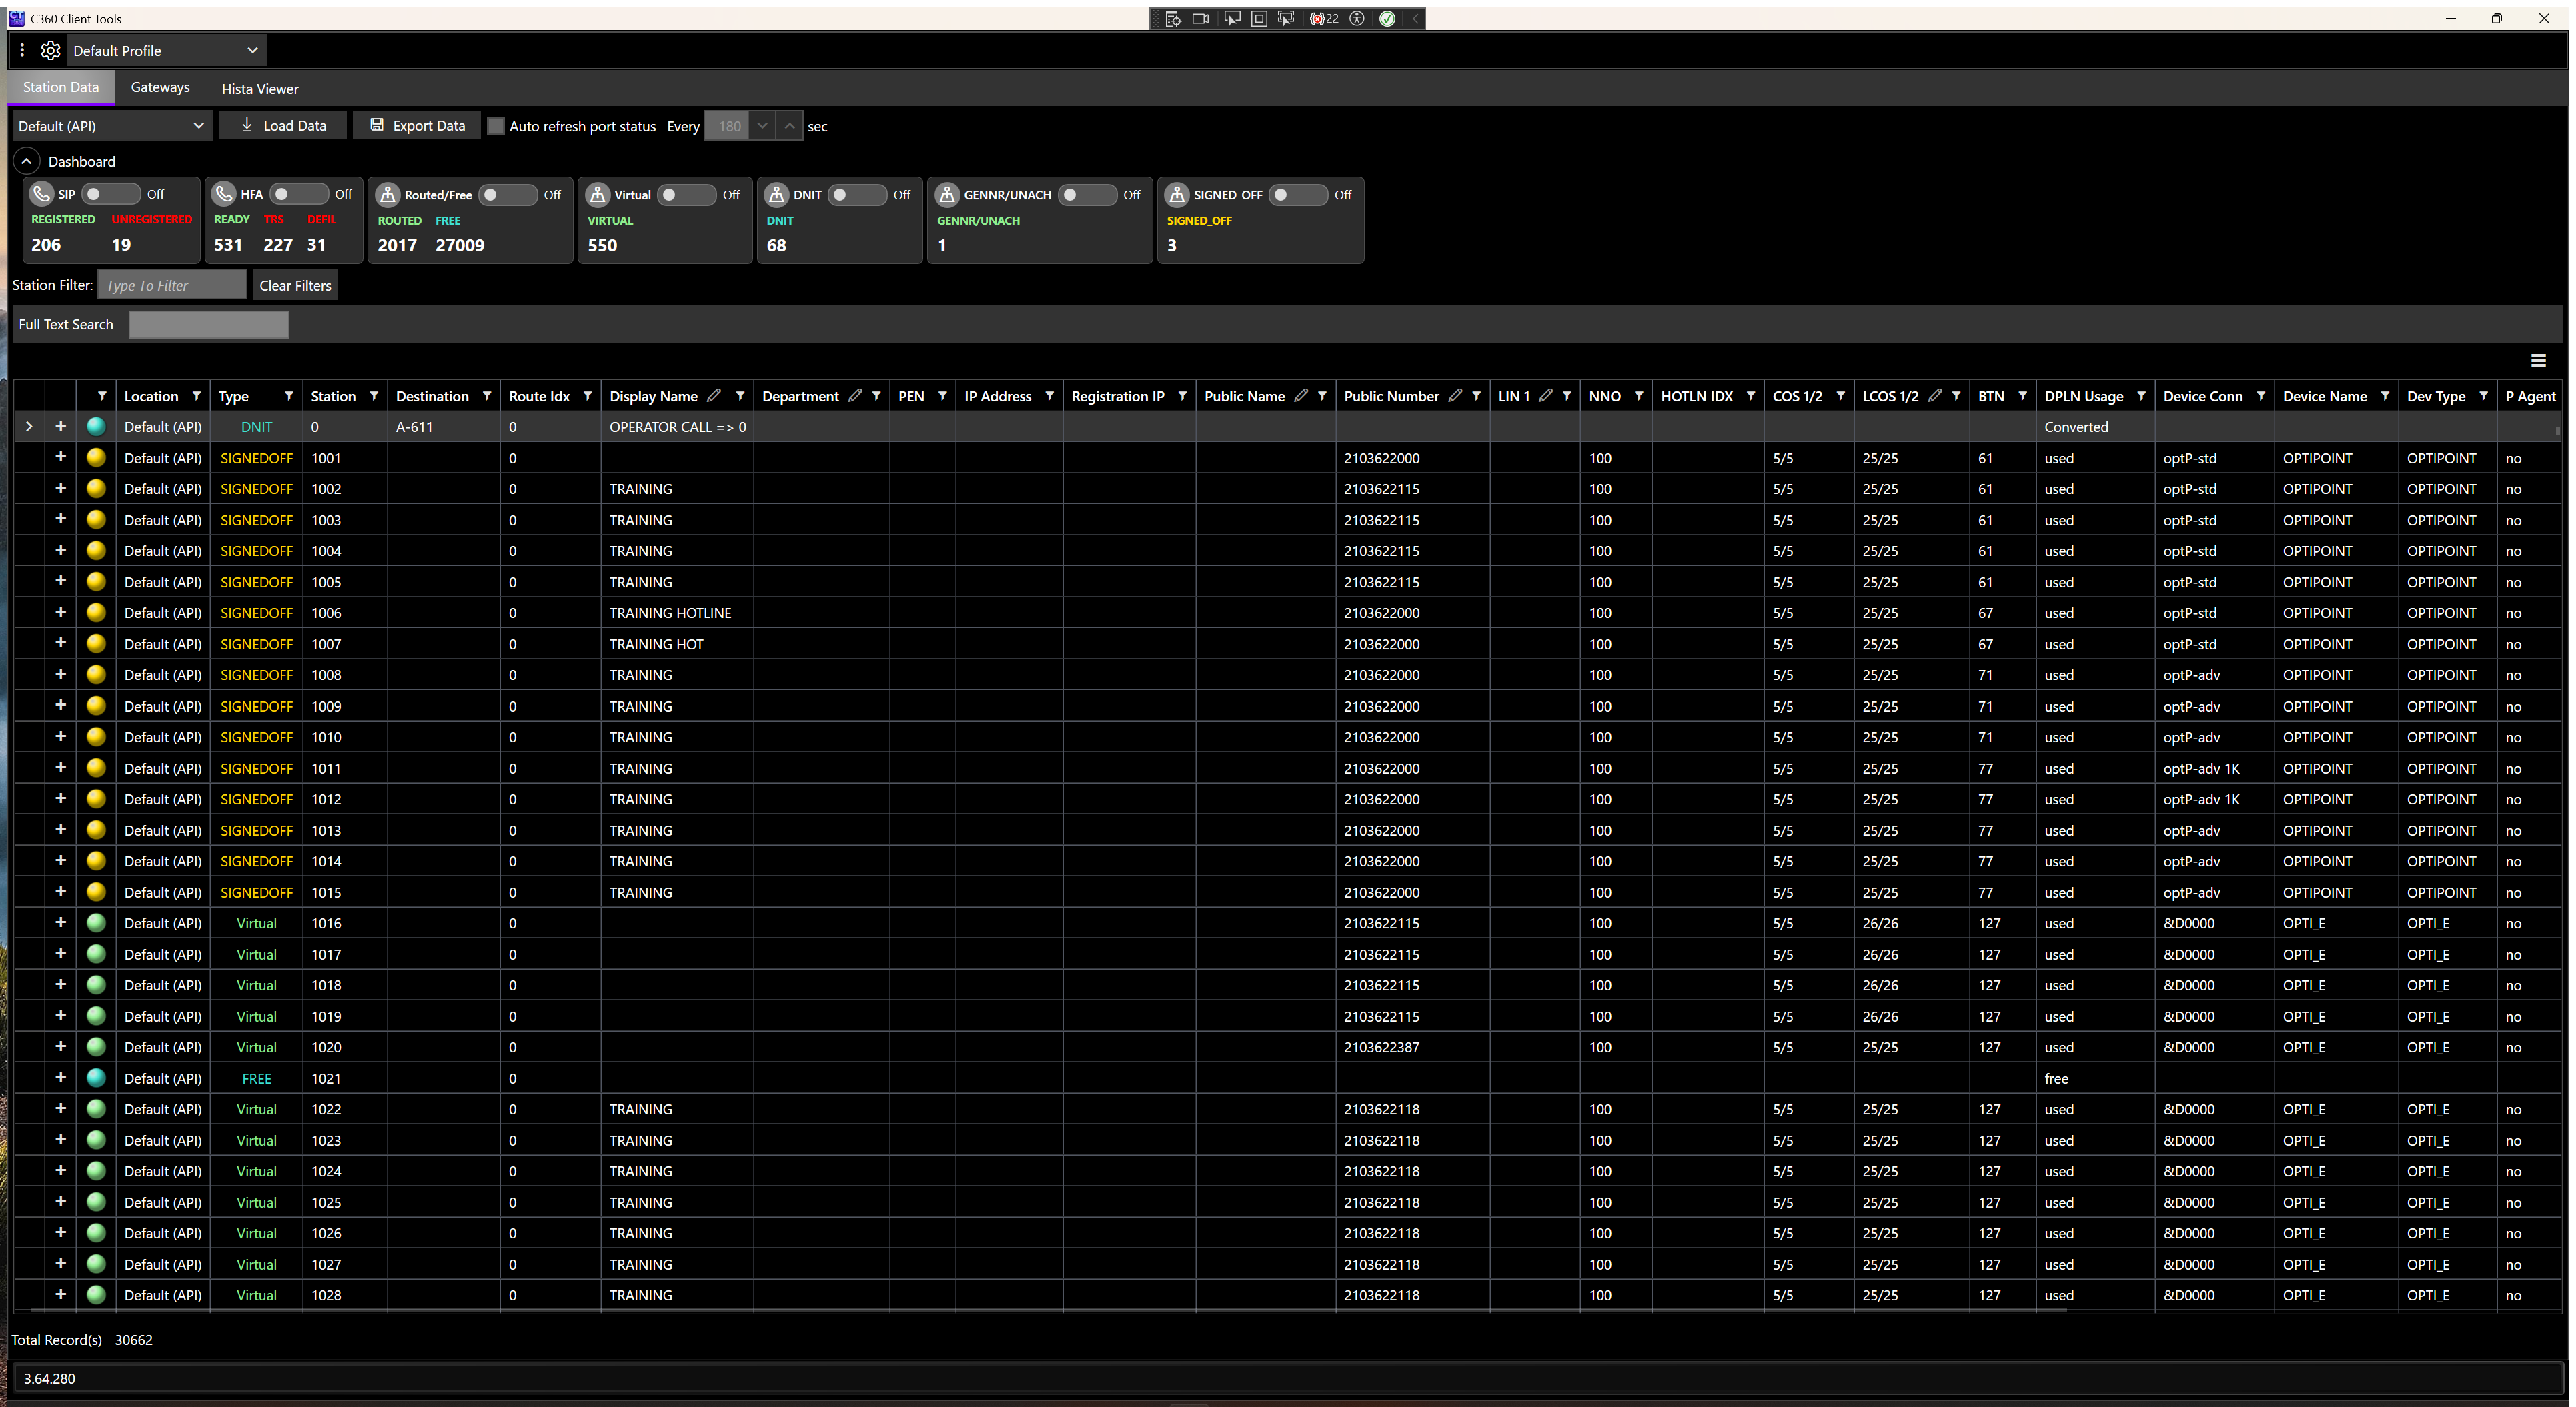
Task: Open the Default (API) location dropdown
Action: pyautogui.click(x=111, y=126)
